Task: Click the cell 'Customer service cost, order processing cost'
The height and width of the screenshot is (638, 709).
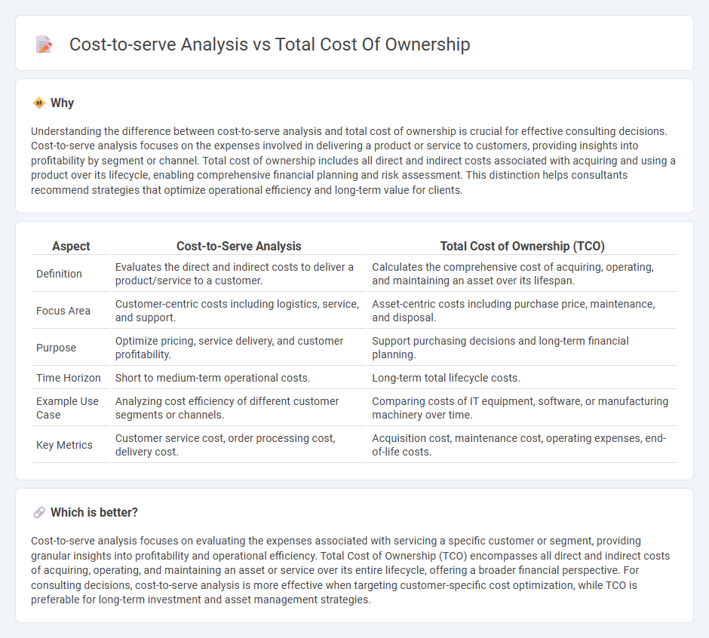Action: (x=239, y=445)
